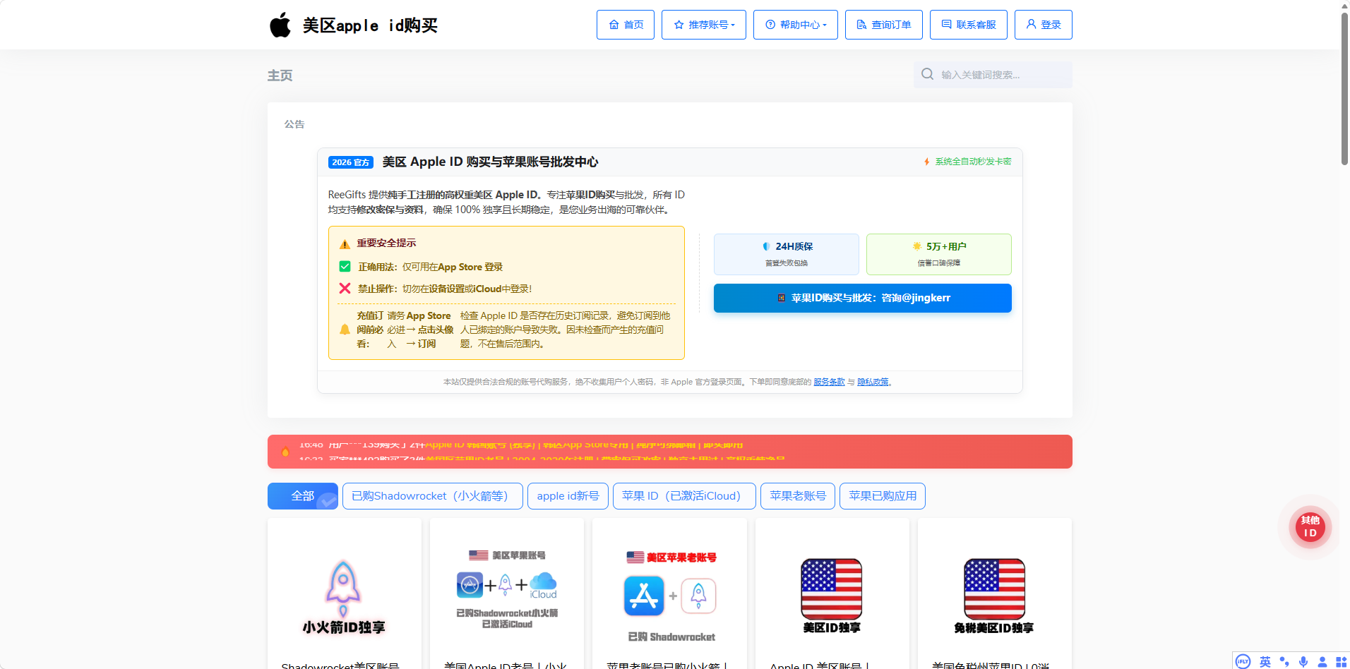Click the 公告 announcement label
This screenshot has height=669, width=1350.
294,124
